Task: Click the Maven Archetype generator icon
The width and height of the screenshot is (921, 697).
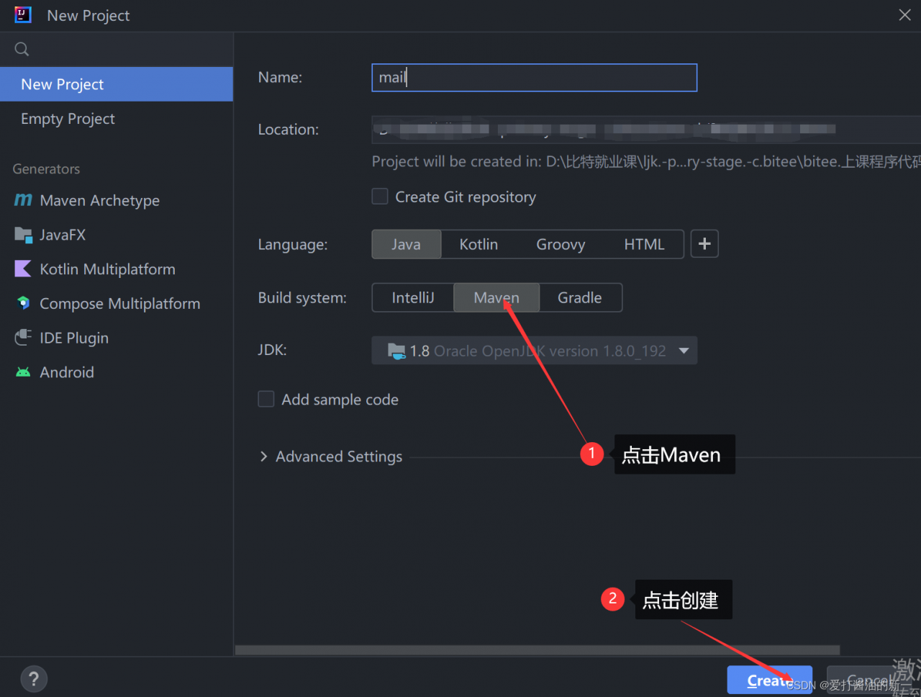Action: (23, 200)
